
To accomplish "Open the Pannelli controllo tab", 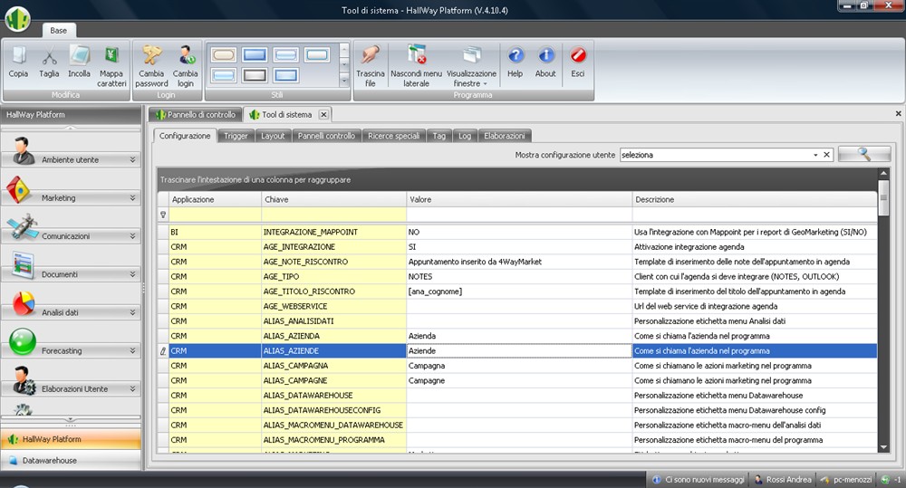I will click(x=326, y=136).
